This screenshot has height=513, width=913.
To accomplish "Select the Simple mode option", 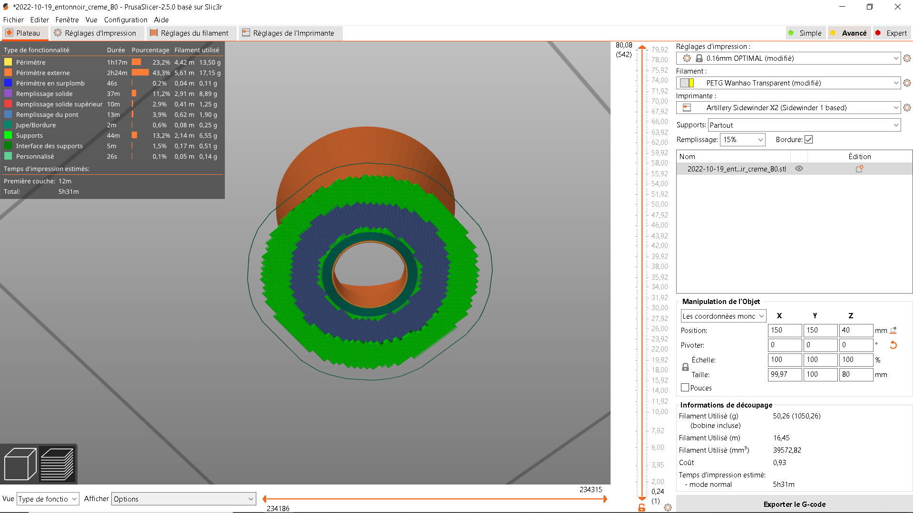I will pyautogui.click(x=805, y=33).
